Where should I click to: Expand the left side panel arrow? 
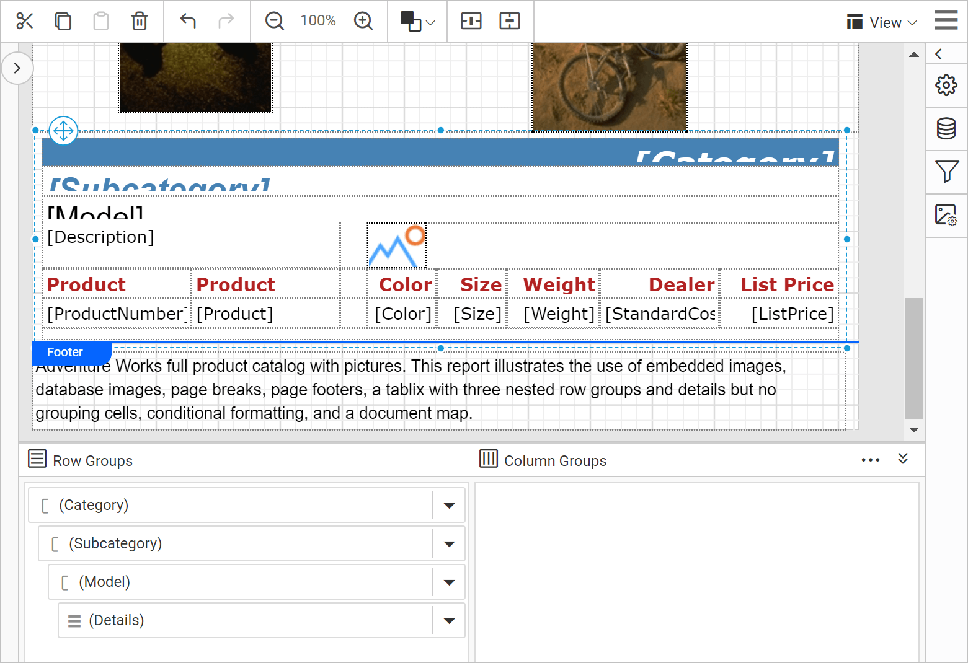(x=17, y=68)
